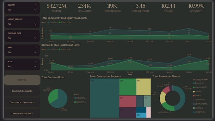Click the green Offline TA/TO donut segment
The image size is (215, 121).
[168, 106]
